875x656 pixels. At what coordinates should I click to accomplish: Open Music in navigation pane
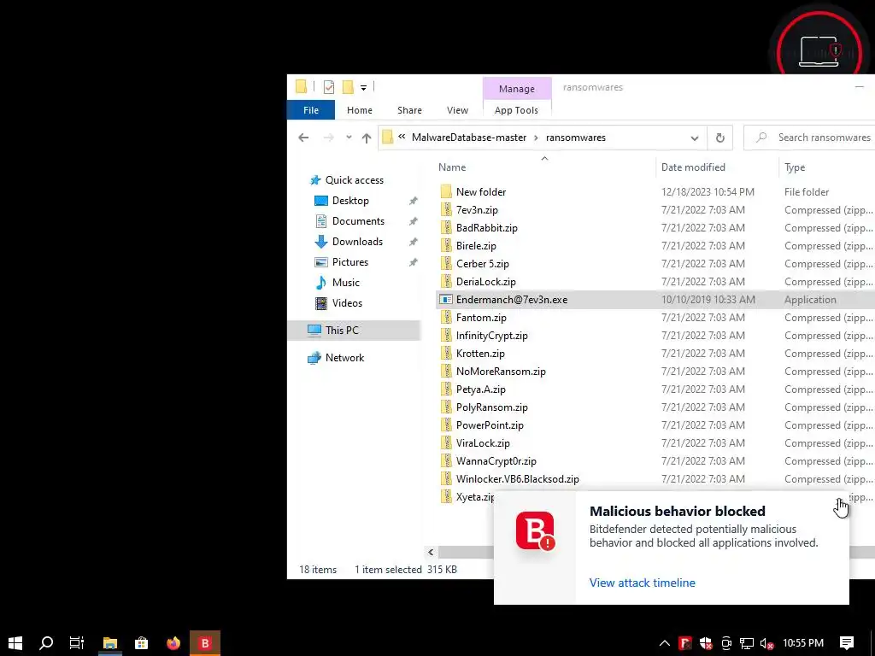(345, 282)
